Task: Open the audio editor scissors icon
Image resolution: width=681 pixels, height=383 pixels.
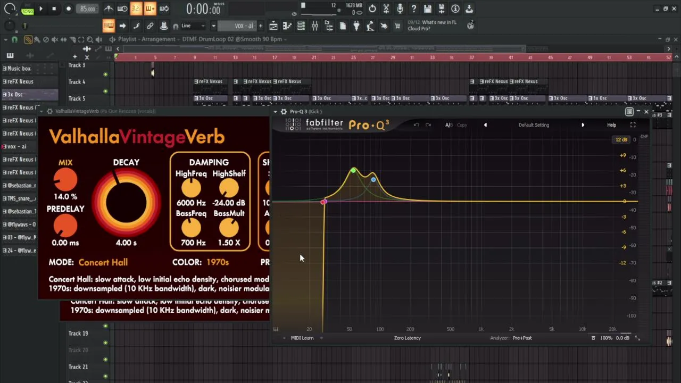Action: pyautogui.click(x=386, y=9)
